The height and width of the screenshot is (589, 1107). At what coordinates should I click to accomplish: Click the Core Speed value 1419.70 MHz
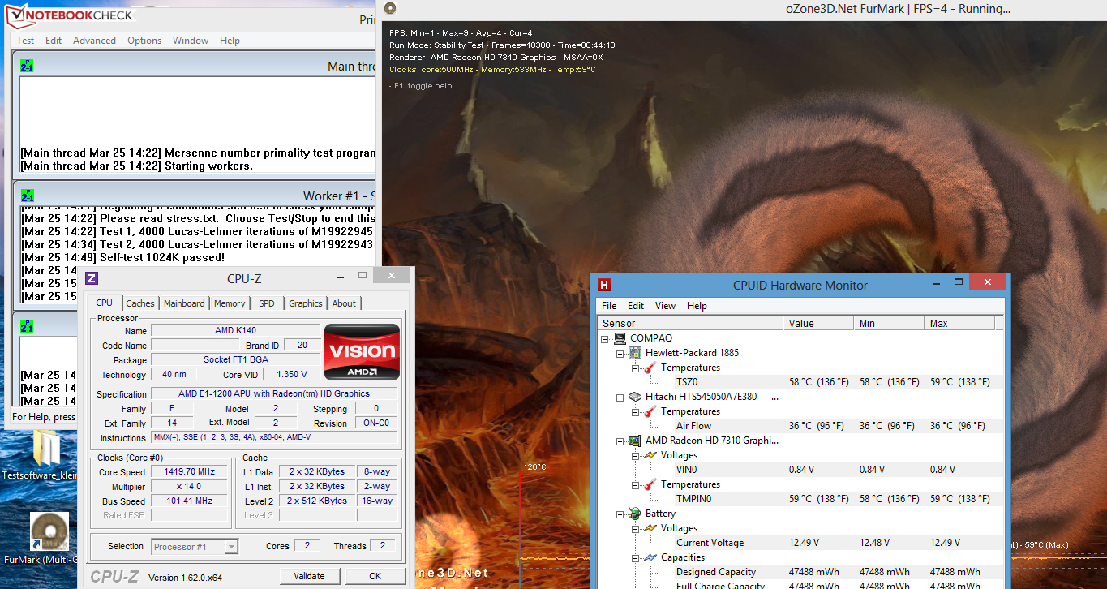[190, 472]
